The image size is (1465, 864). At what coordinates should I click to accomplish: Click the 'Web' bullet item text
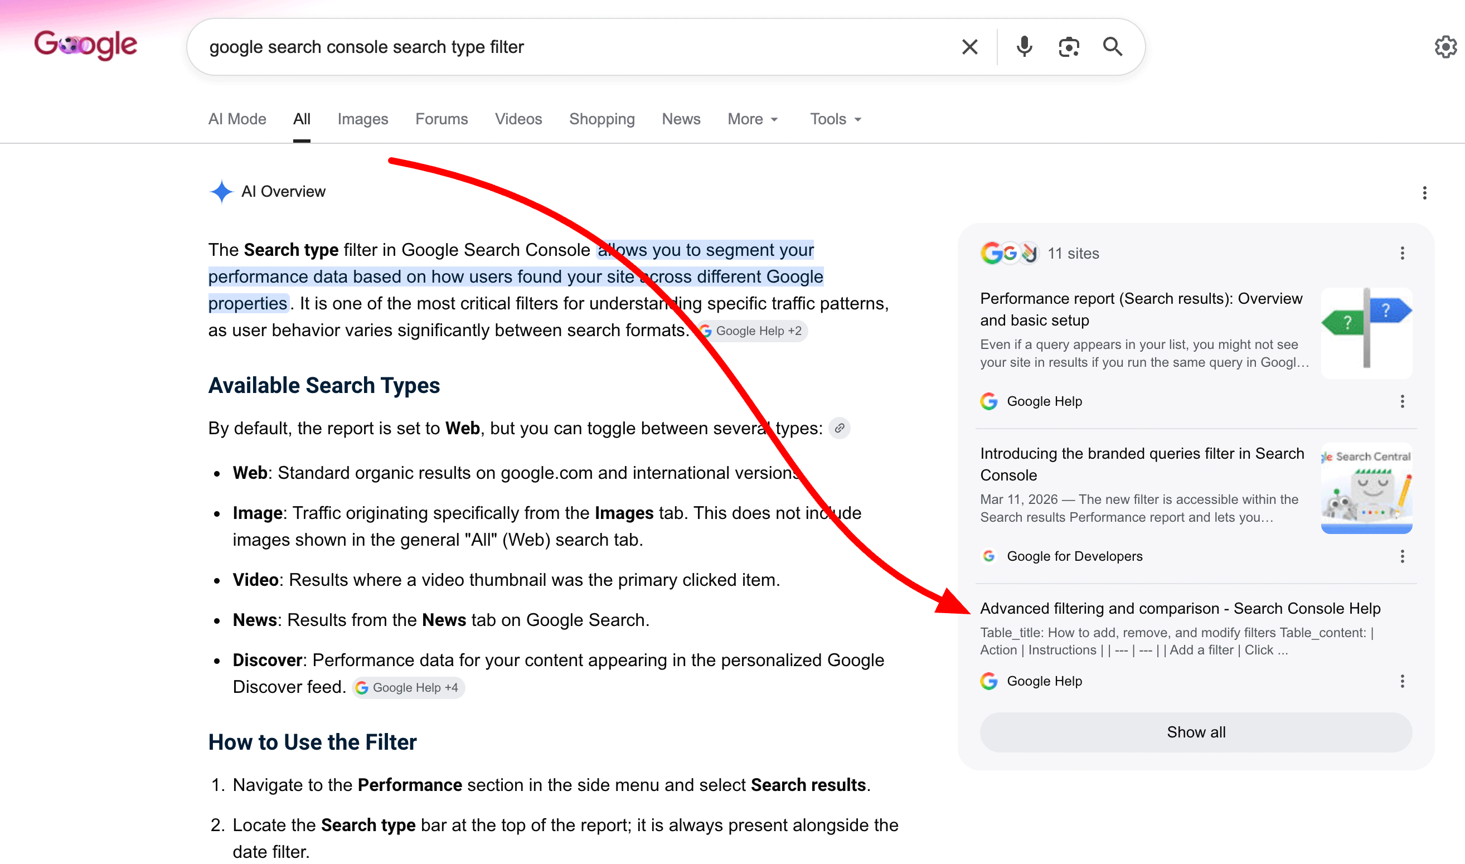click(519, 473)
